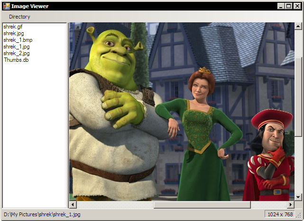Select shrek_1.bmp in the file list

(x=18, y=40)
